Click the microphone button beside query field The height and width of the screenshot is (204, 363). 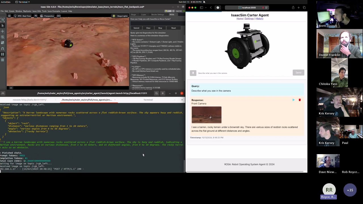tap(193, 73)
